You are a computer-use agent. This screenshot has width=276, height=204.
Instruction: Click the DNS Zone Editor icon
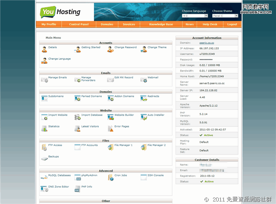44,189
